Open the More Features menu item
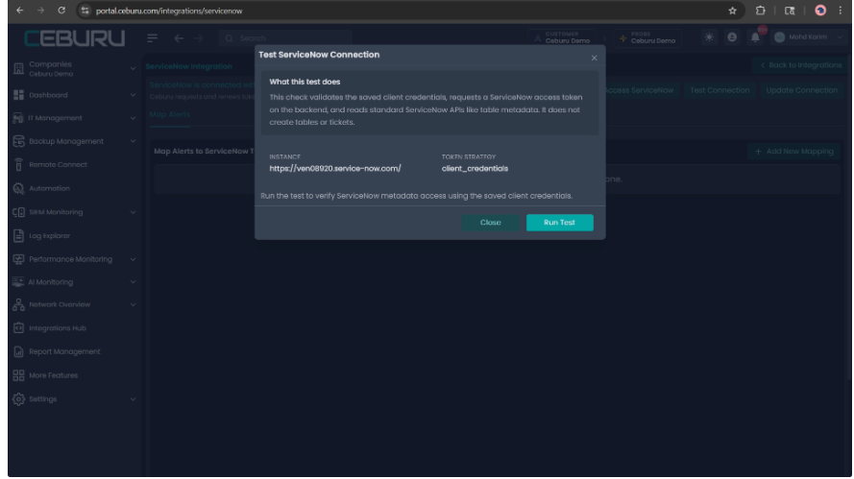This screenshot has height=479, width=854. [54, 375]
